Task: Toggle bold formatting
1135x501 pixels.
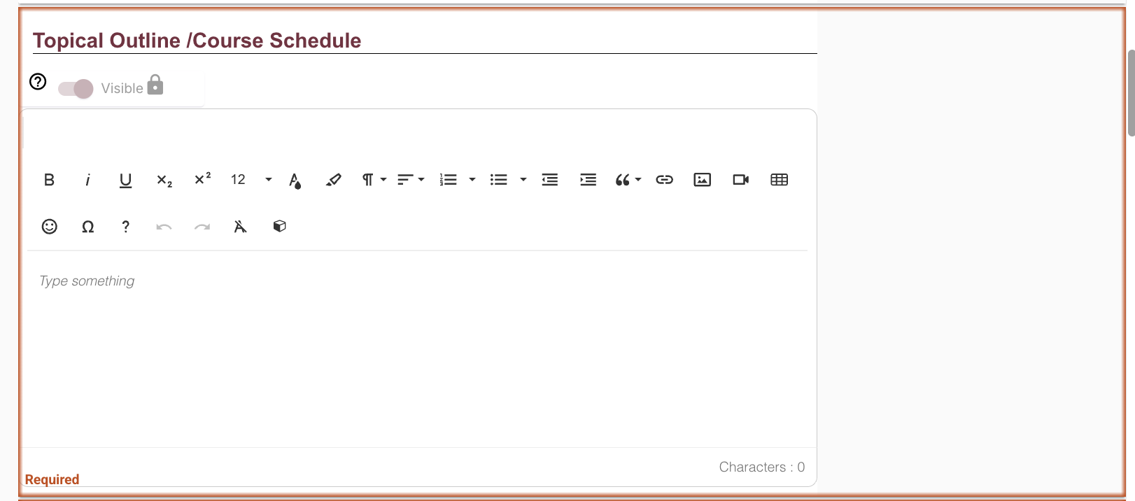Action: coord(49,180)
